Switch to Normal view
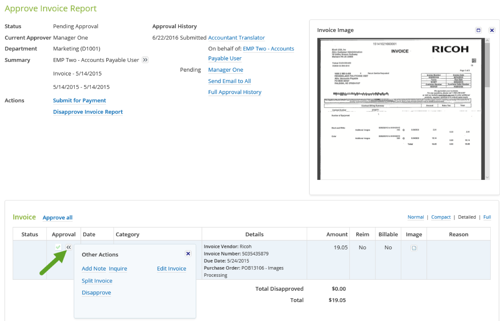This screenshot has height=321, width=500. click(415, 217)
